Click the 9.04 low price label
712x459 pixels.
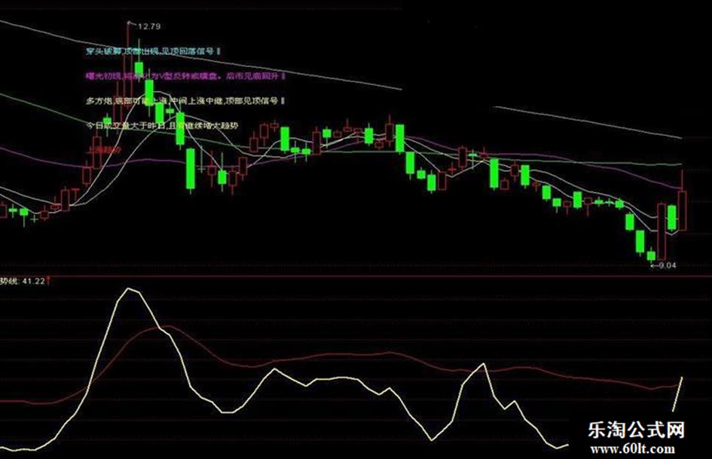pos(667,265)
